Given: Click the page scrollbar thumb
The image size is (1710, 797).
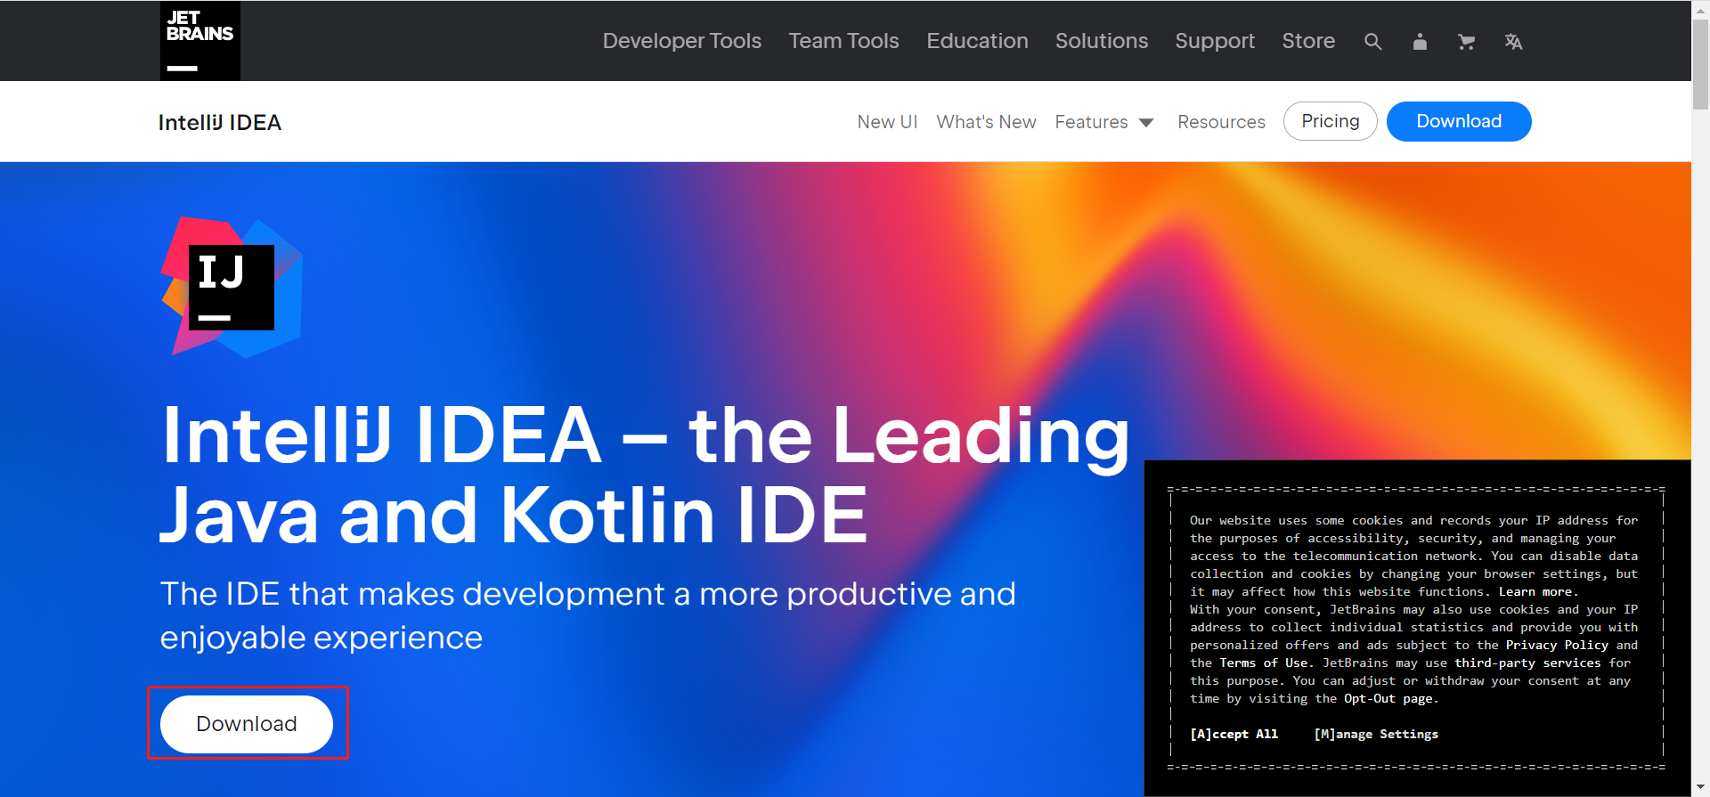Looking at the screenshot, I should [1700, 64].
